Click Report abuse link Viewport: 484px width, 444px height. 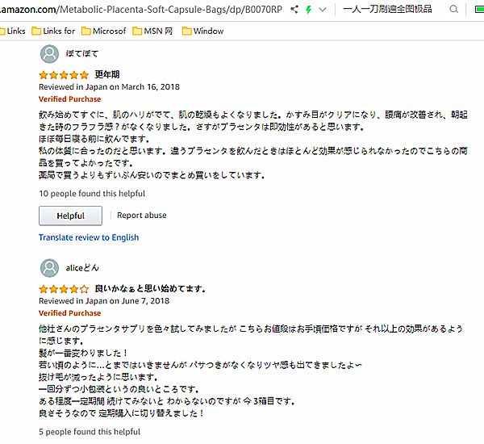point(142,216)
